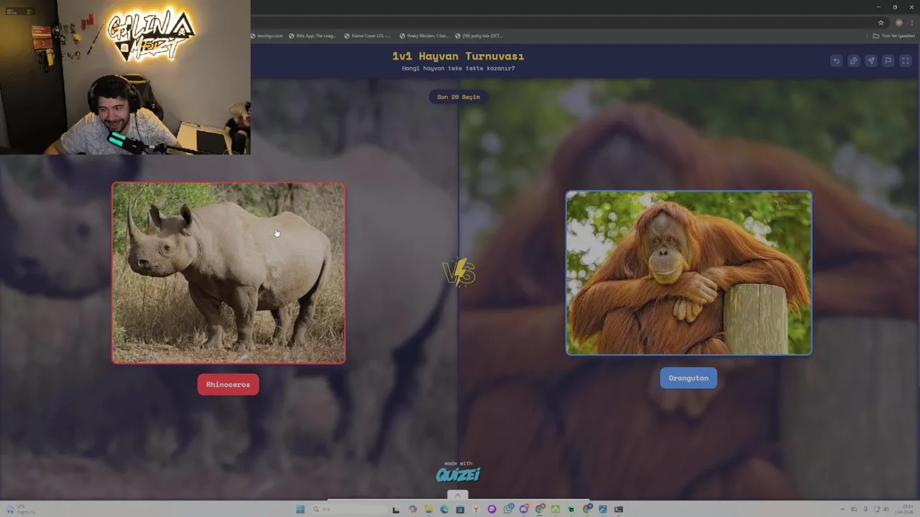Viewport: 920px width, 517px height.
Task: Expand the bottom panel chevron
Action: tap(457, 495)
